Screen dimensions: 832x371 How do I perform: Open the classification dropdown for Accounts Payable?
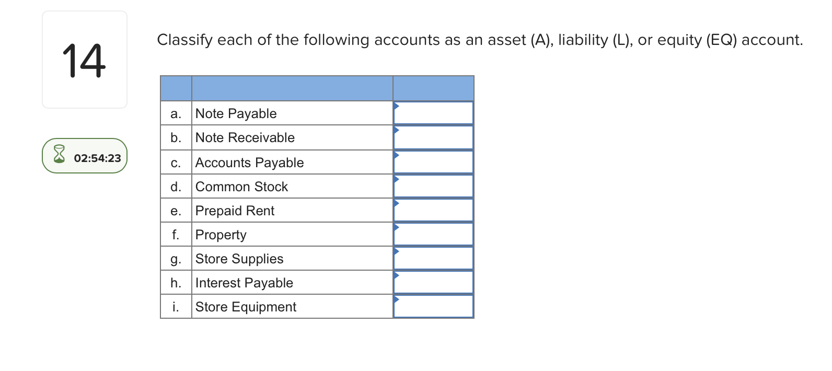point(433,162)
